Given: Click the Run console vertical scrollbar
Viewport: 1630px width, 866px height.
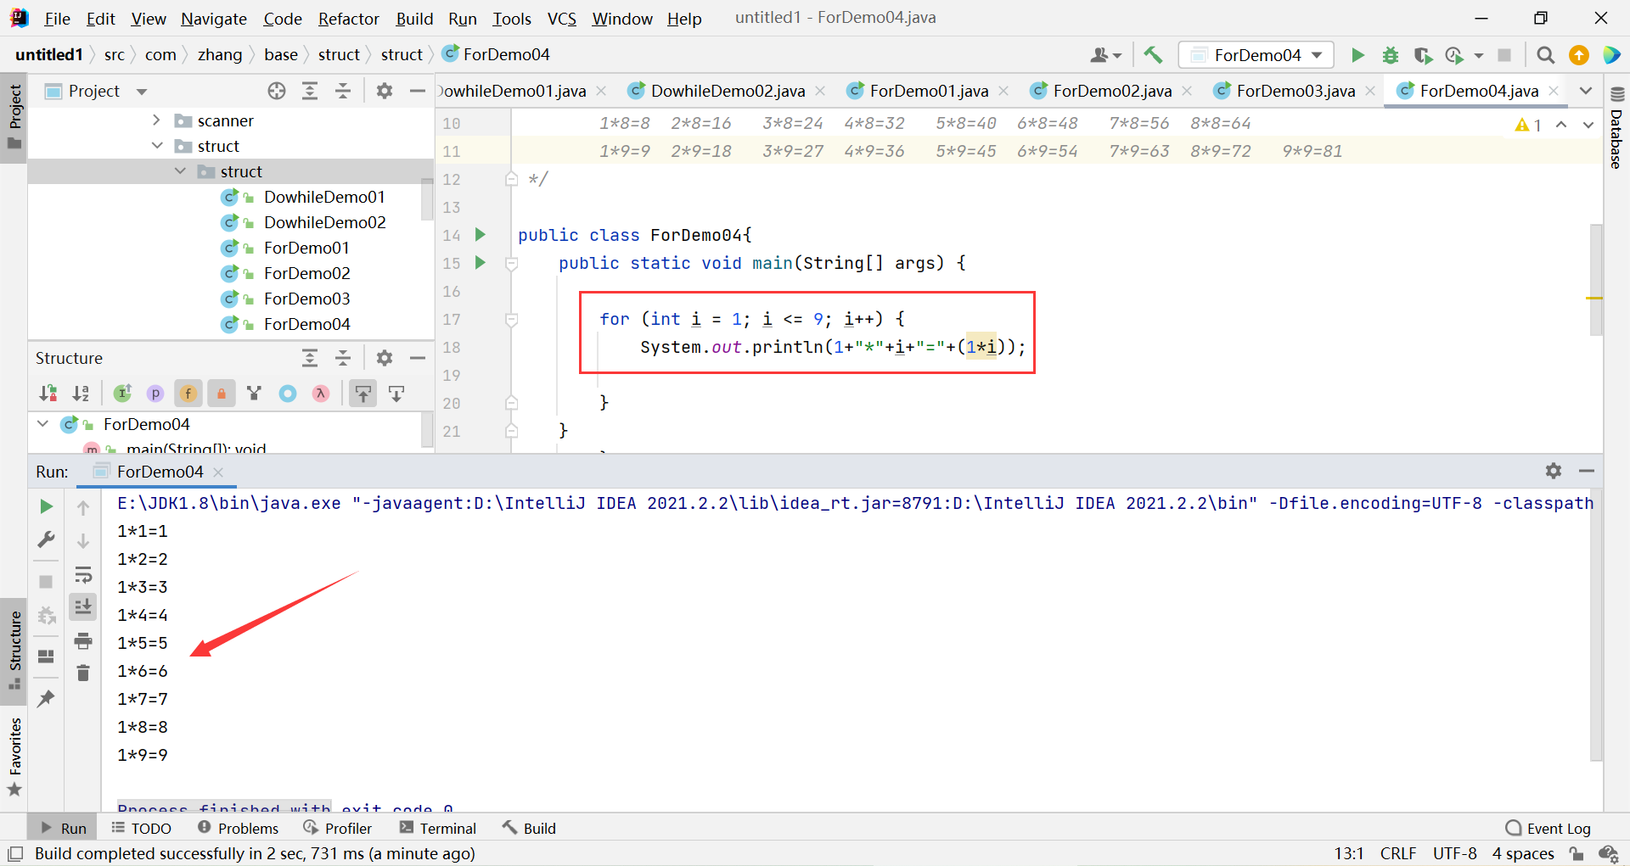Looking at the screenshot, I should [1596, 628].
